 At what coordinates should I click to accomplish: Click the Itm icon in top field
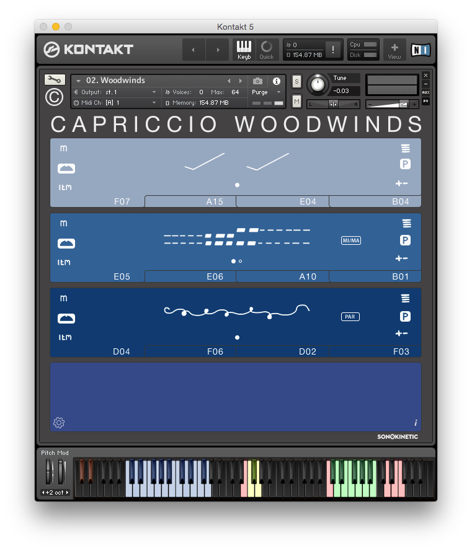(65, 187)
